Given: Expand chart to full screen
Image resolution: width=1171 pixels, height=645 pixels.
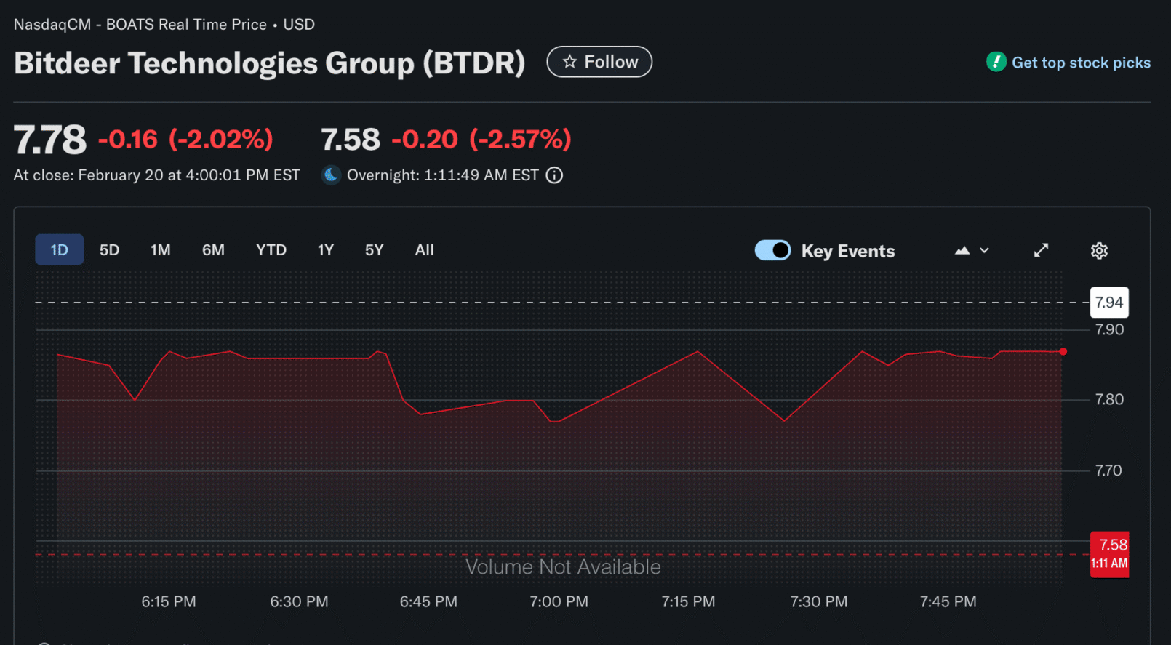Looking at the screenshot, I should pyautogui.click(x=1041, y=250).
